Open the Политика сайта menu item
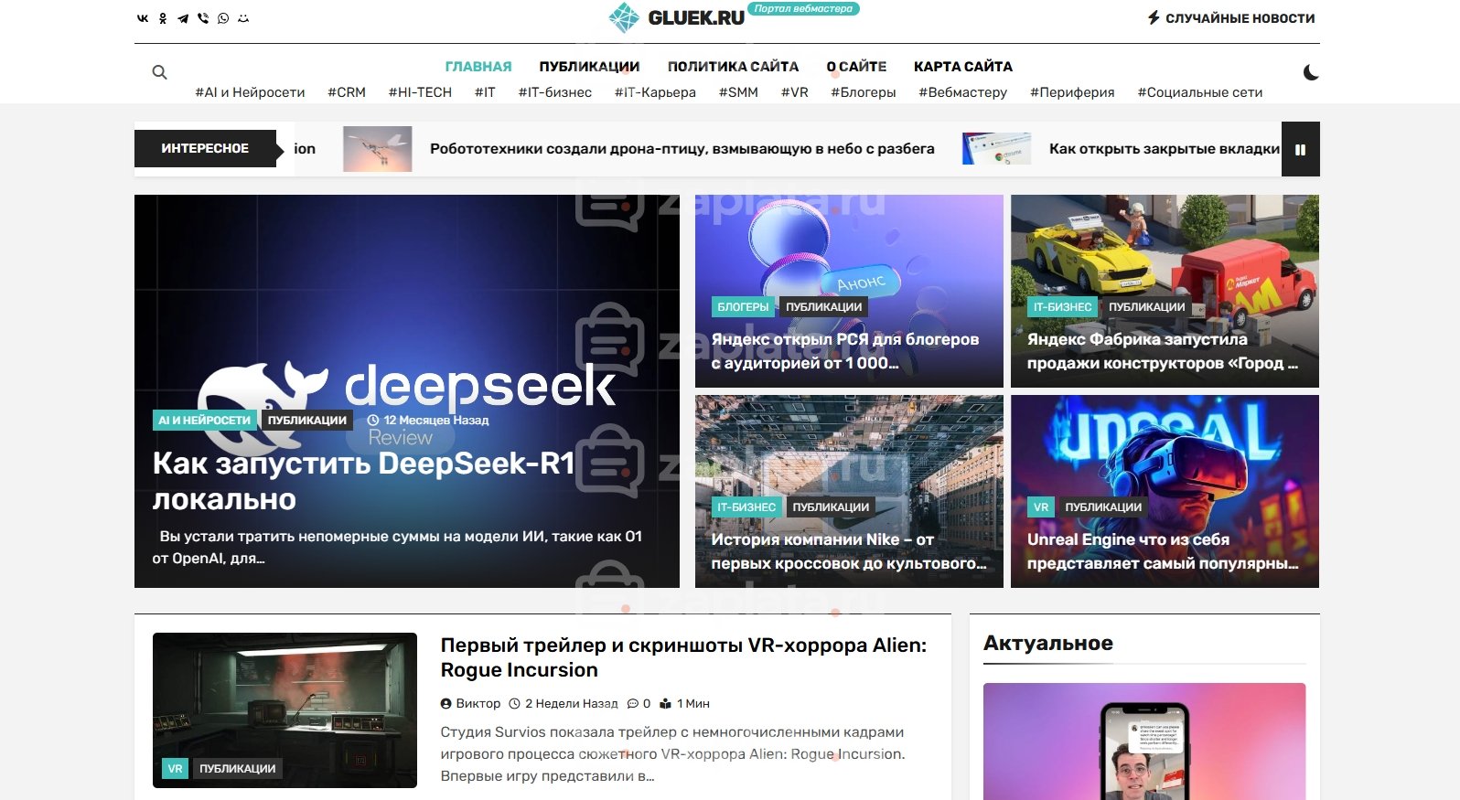 [733, 67]
